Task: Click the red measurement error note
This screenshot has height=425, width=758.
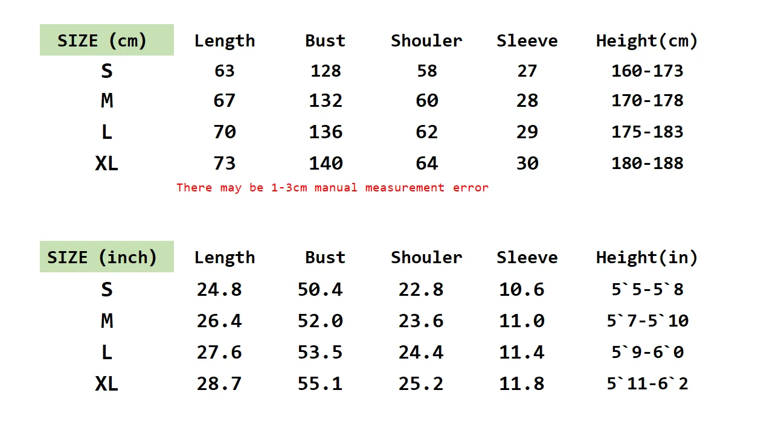Action: 332,187
